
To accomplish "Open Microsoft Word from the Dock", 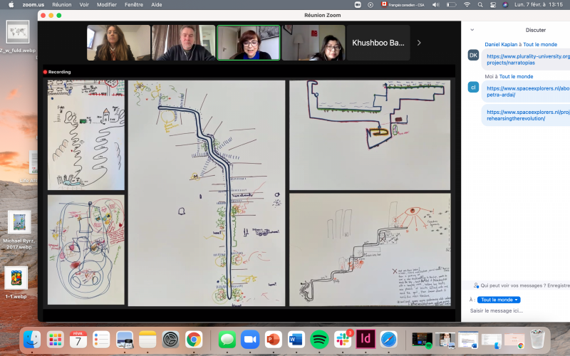I will (x=296, y=340).
